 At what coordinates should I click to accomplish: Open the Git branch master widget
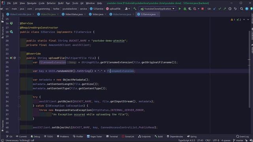click(238, 140)
